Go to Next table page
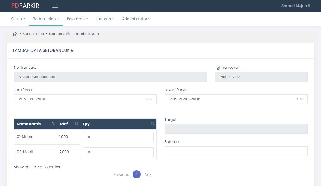 click(149, 175)
